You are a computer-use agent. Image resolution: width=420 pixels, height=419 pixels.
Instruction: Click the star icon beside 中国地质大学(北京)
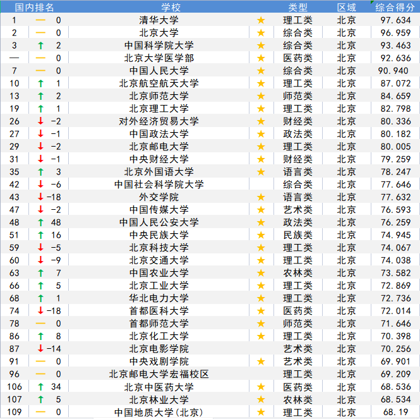click(261, 412)
